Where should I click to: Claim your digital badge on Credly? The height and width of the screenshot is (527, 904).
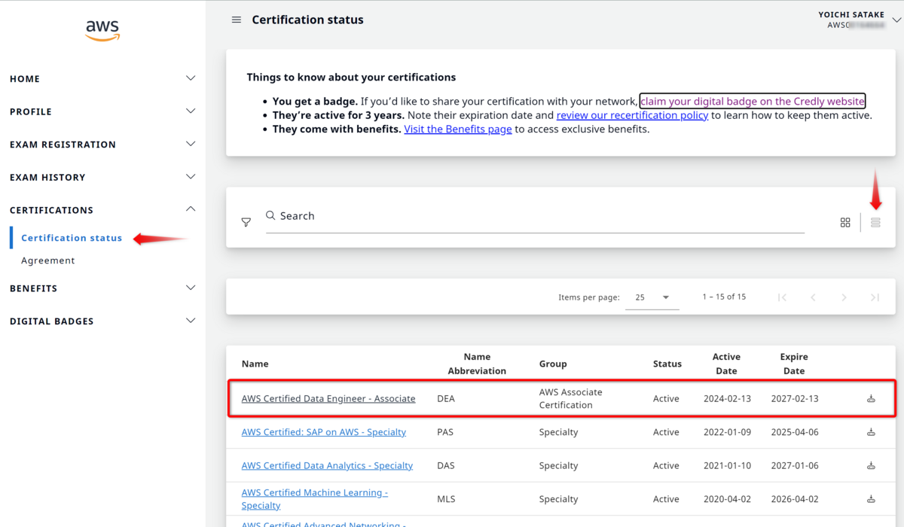tap(752, 100)
